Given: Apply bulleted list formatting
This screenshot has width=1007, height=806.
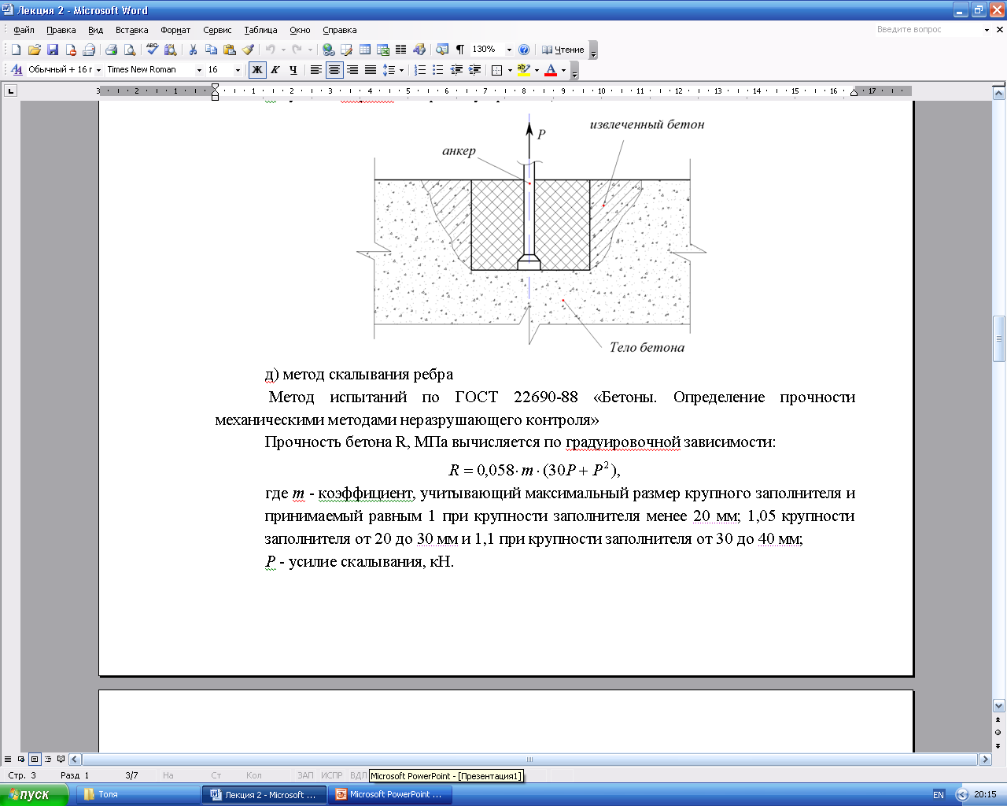Looking at the screenshot, I should pos(438,70).
